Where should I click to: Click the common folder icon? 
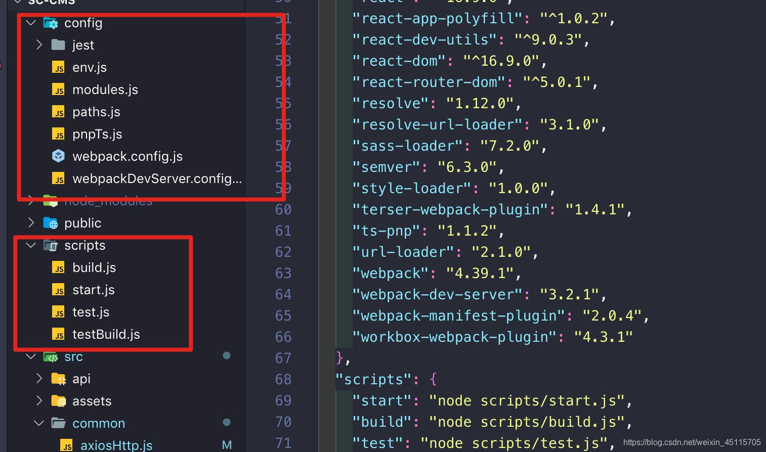pyautogui.click(x=59, y=423)
